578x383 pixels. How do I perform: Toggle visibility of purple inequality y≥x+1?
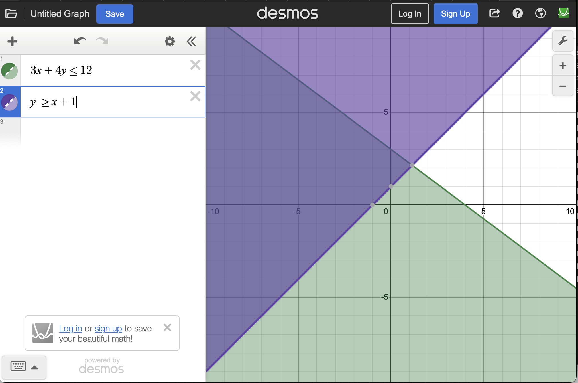click(x=9, y=102)
